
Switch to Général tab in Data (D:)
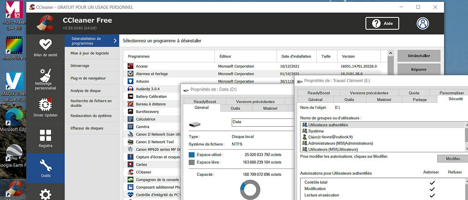(x=202, y=107)
